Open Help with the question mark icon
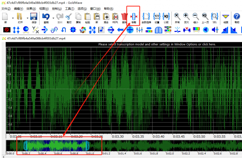Screen dimensions: 242x158 (237, 18)
